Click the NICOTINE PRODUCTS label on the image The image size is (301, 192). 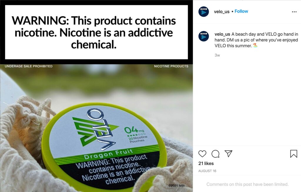[171, 66]
